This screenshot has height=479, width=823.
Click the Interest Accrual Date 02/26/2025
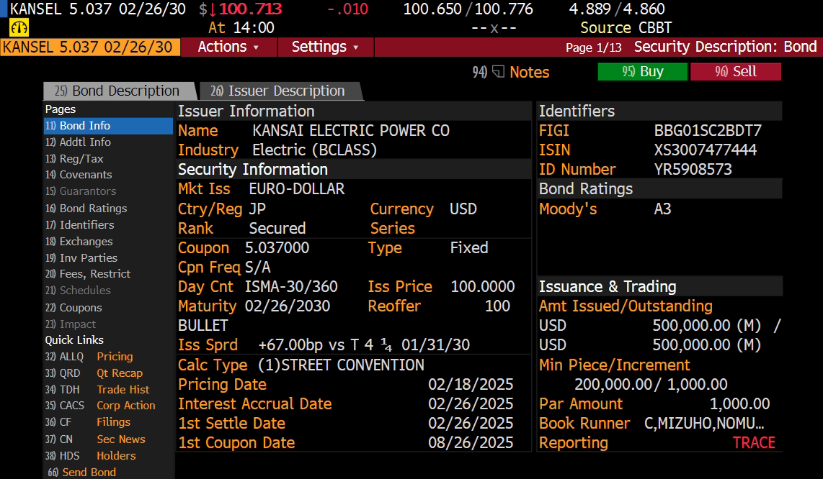coord(471,403)
